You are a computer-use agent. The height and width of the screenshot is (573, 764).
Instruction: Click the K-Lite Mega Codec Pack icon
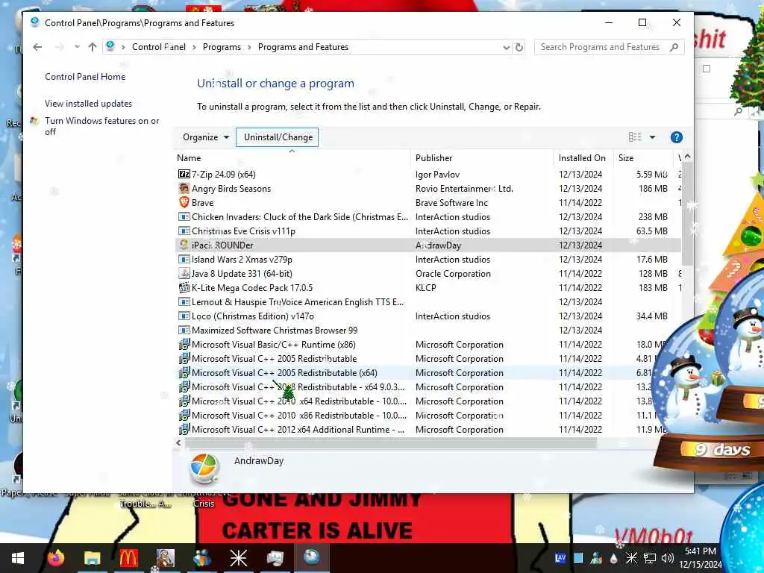(x=184, y=287)
